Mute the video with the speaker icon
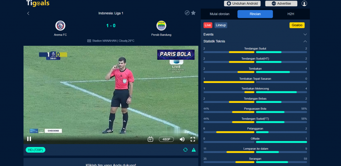341x166 pixels. tap(182, 139)
